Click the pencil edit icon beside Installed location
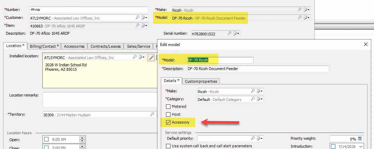374x149 pixels. (x=151, y=58)
